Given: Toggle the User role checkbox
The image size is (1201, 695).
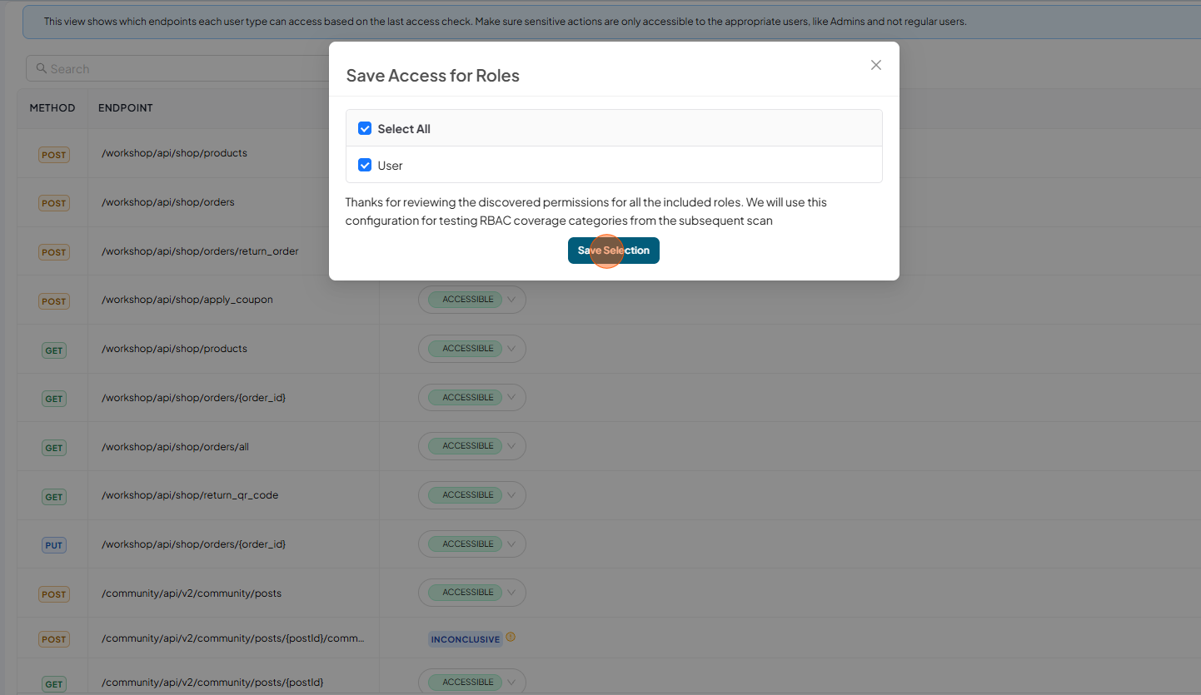Looking at the screenshot, I should coord(364,165).
